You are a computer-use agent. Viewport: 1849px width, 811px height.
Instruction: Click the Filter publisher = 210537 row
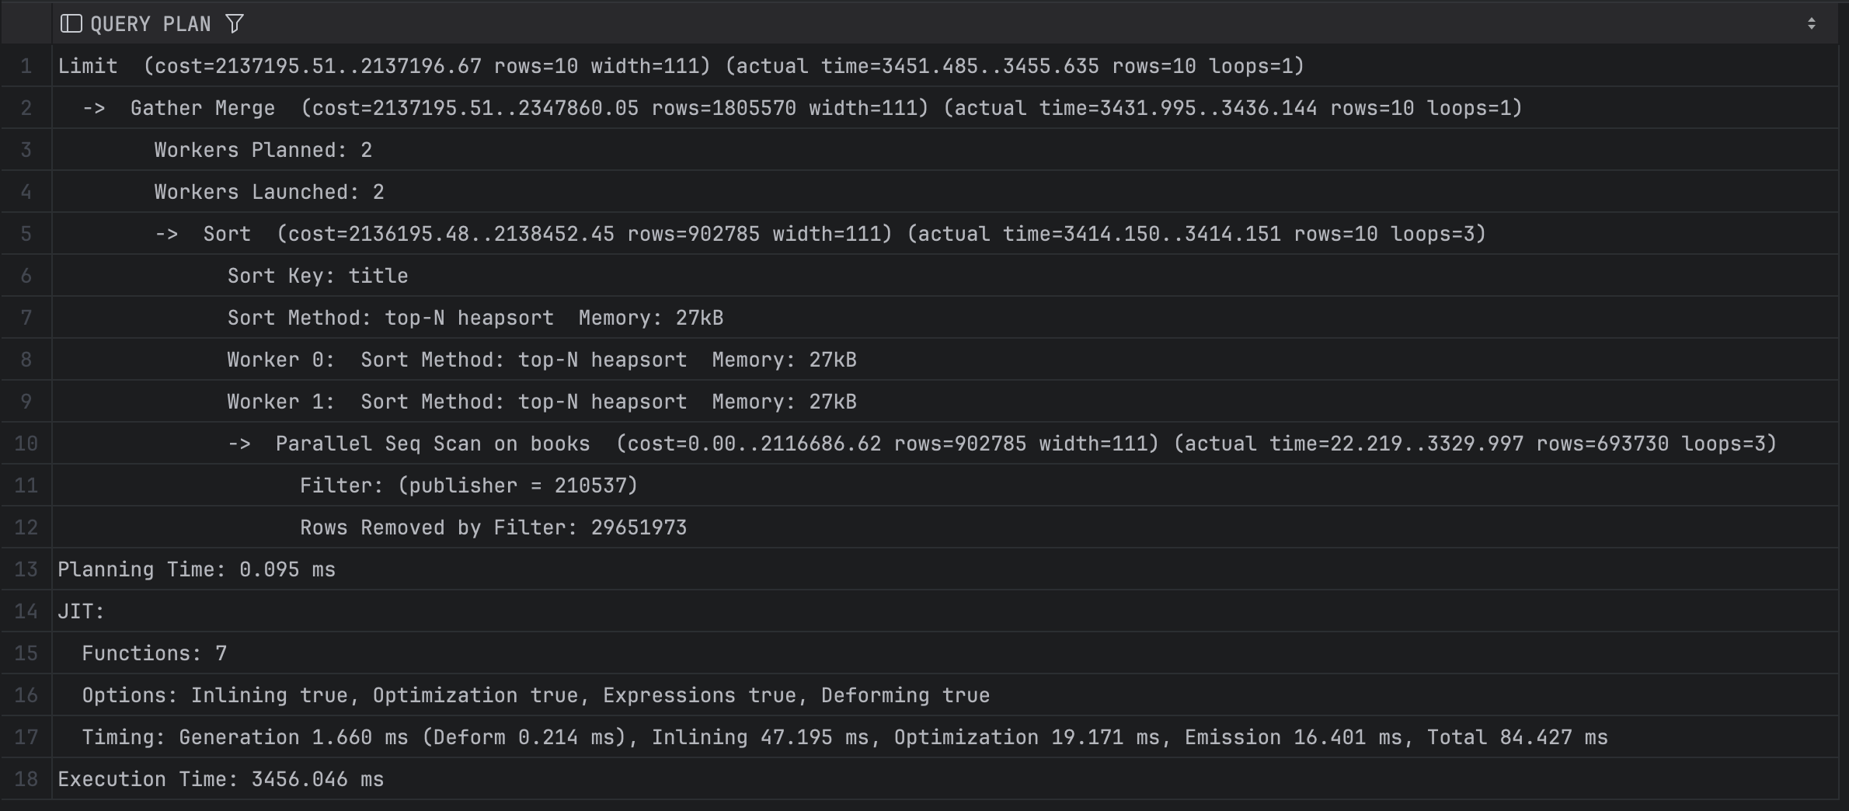pyautogui.click(x=468, y=486)
